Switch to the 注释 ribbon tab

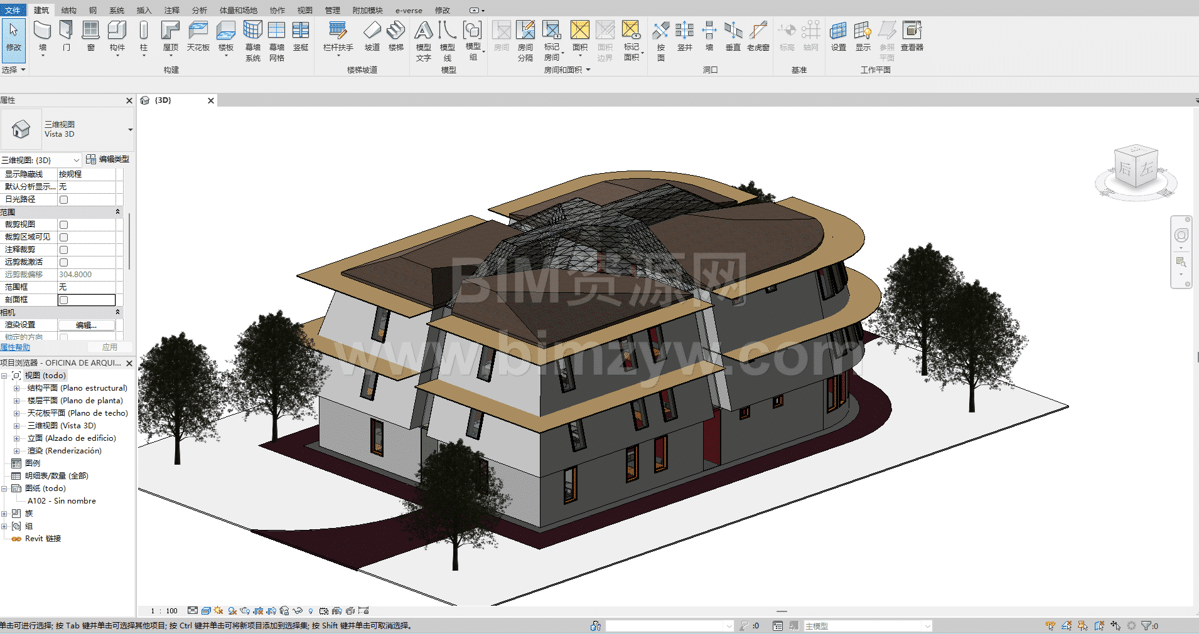172,10
